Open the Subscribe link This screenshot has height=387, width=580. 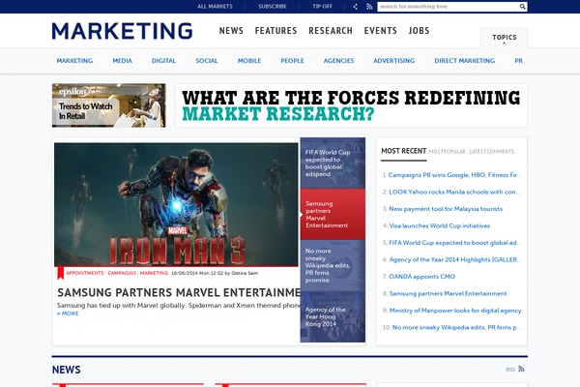(273, 7)
